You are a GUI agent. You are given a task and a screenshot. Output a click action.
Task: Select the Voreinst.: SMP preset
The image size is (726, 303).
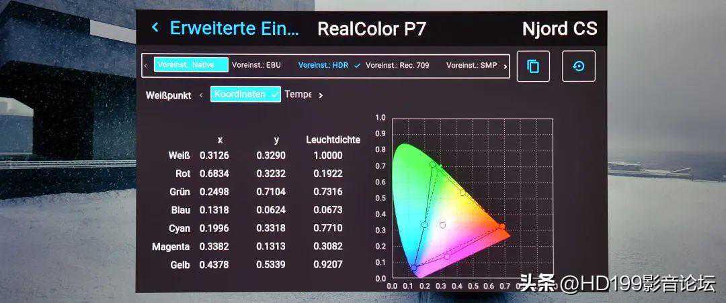471,65
